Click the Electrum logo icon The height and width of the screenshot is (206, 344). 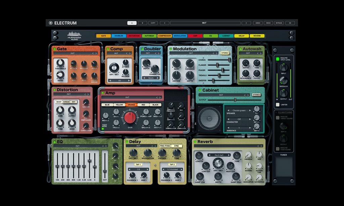(51, 23)
